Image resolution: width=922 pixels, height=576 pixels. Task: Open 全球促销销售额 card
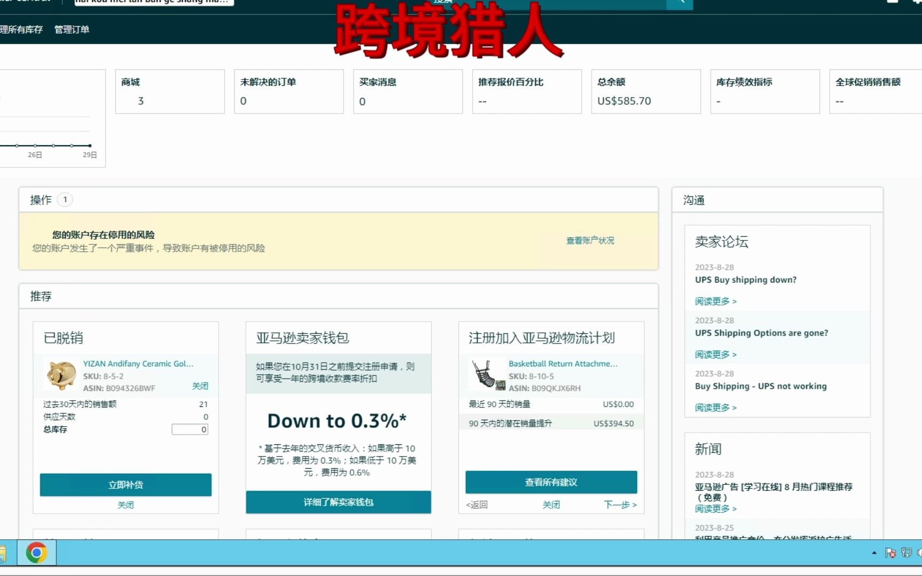pos(876,91)
